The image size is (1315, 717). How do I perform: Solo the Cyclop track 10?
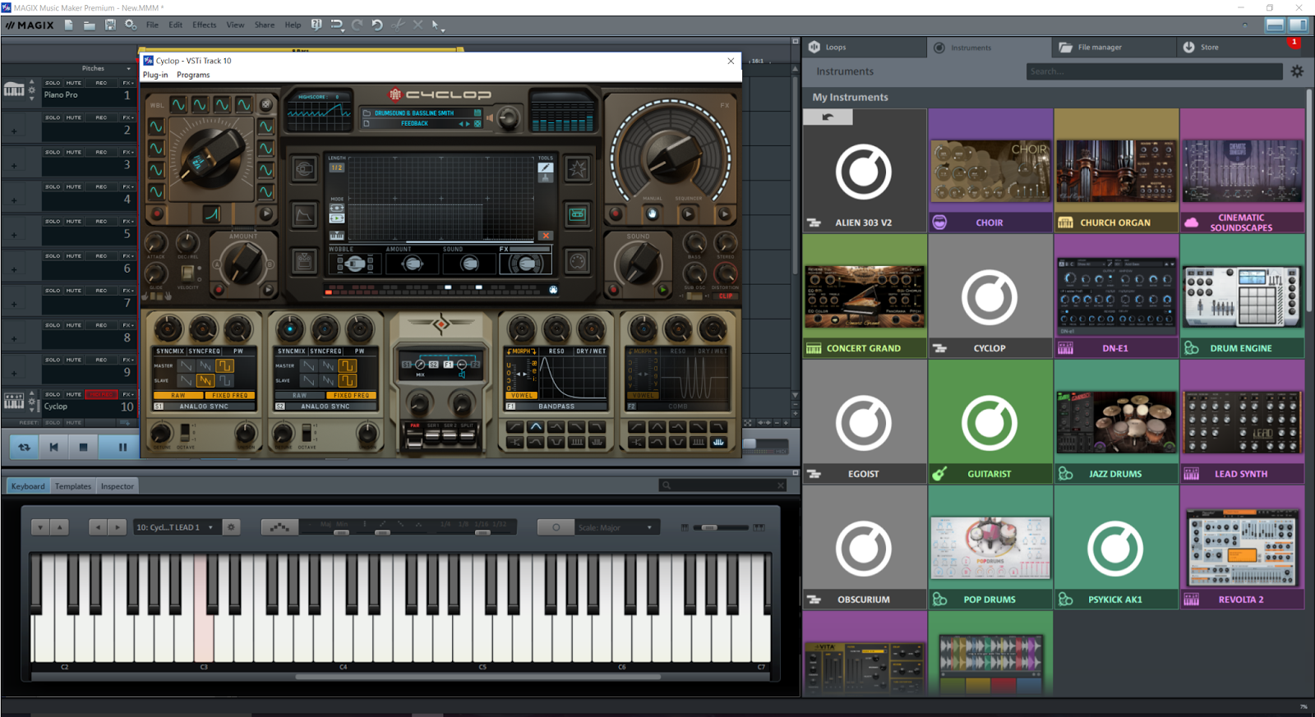(53, 394)
